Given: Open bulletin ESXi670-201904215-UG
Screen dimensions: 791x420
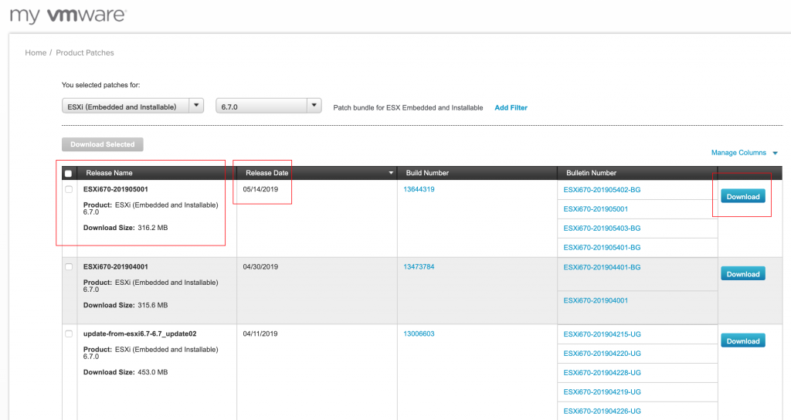Looking at the screenshot, I should pyautogui.click(x=602, y=334).
